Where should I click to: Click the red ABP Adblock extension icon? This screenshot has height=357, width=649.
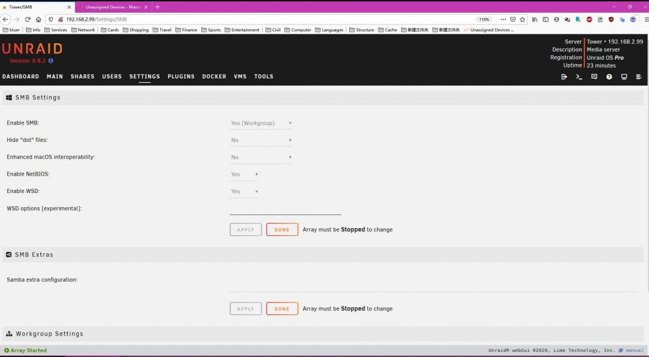pos(589,19)
